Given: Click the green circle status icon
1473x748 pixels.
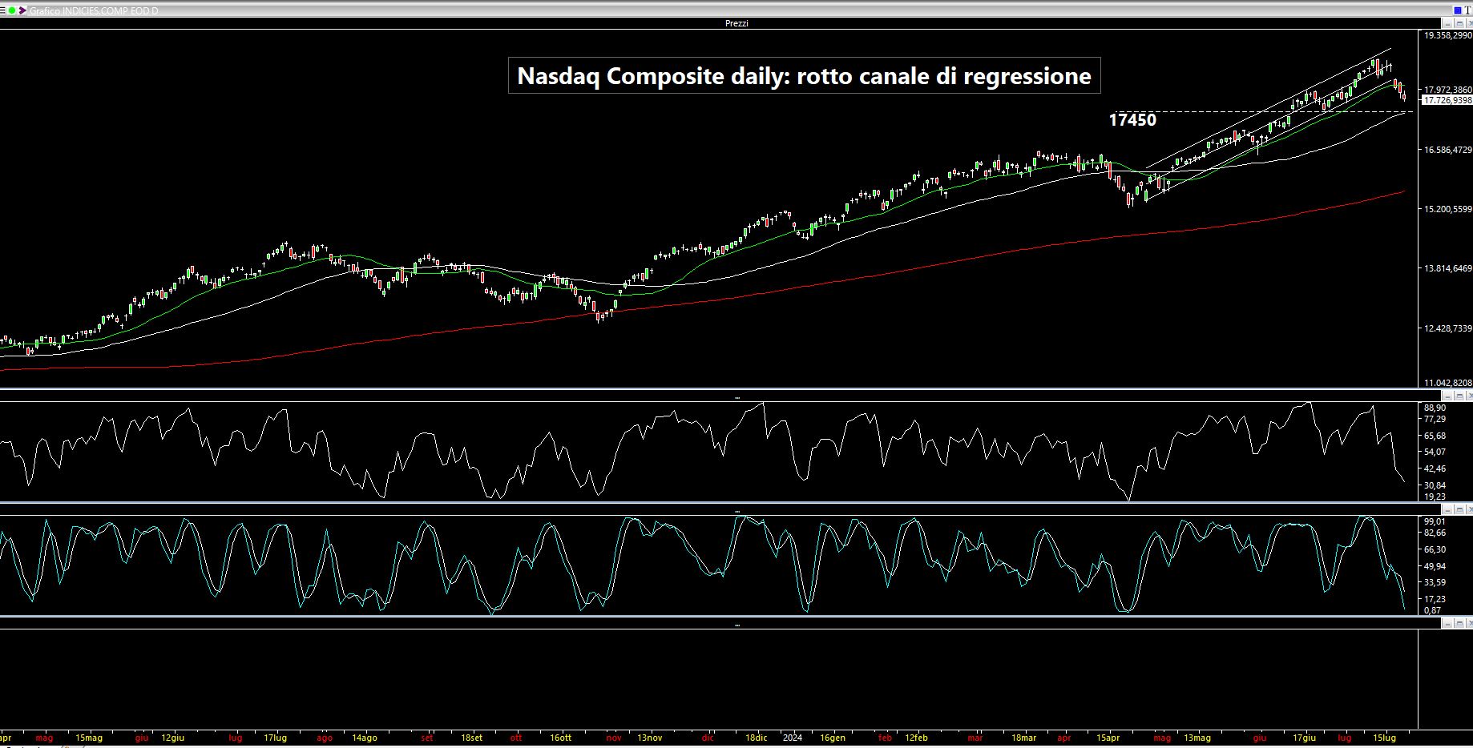Looking at the screenshot, I should click(11, 10).
